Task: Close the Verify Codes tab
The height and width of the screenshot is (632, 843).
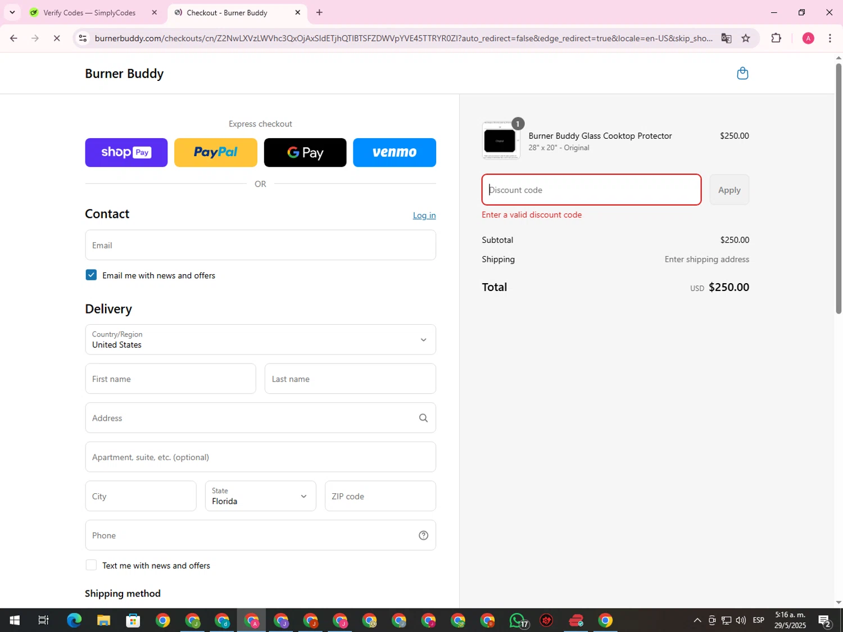Action: 155,12
